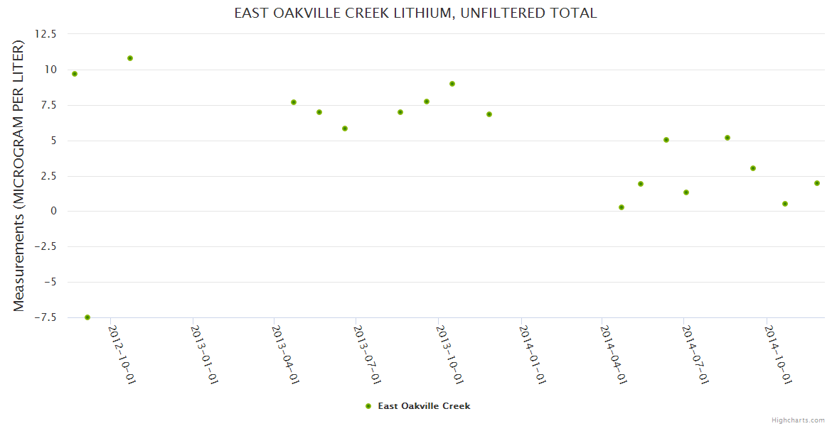Click the first data point after 2013-04-01
Image resolution: width=832 pixels, height=426 pixels.
point(294,102)
